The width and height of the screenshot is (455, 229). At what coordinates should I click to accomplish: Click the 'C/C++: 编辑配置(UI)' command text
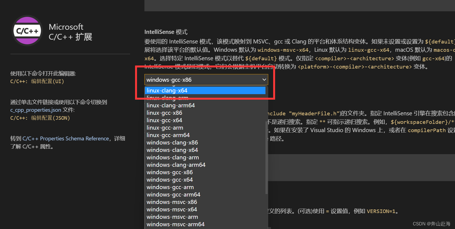(x=37, y=81)
